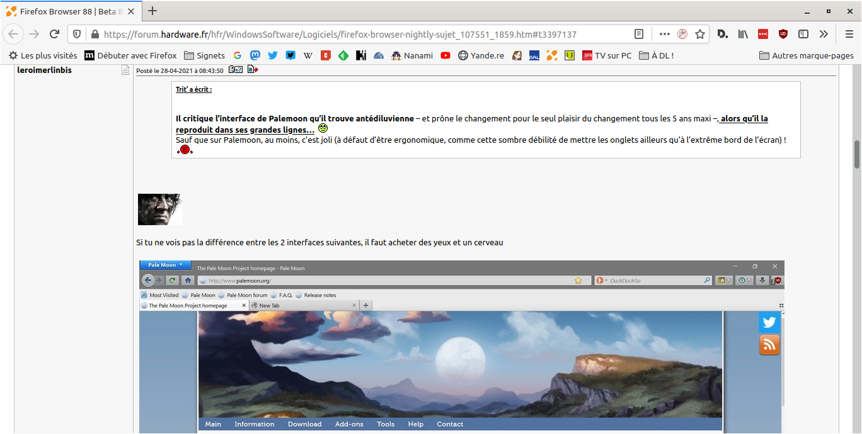Open the Firefox hamburger application menu
This screenshot has width=862, height=434.
tap(849, 35)
